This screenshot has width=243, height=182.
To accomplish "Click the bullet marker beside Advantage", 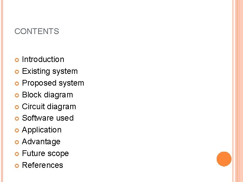I will tap(17, 142).
